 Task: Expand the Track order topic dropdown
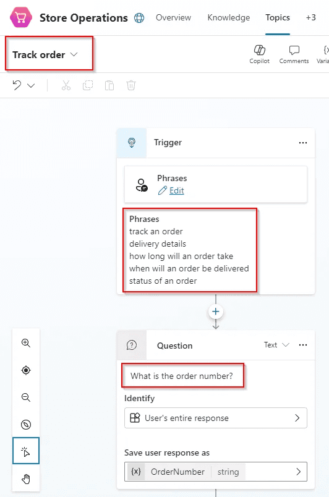click(x=45, y=55)
